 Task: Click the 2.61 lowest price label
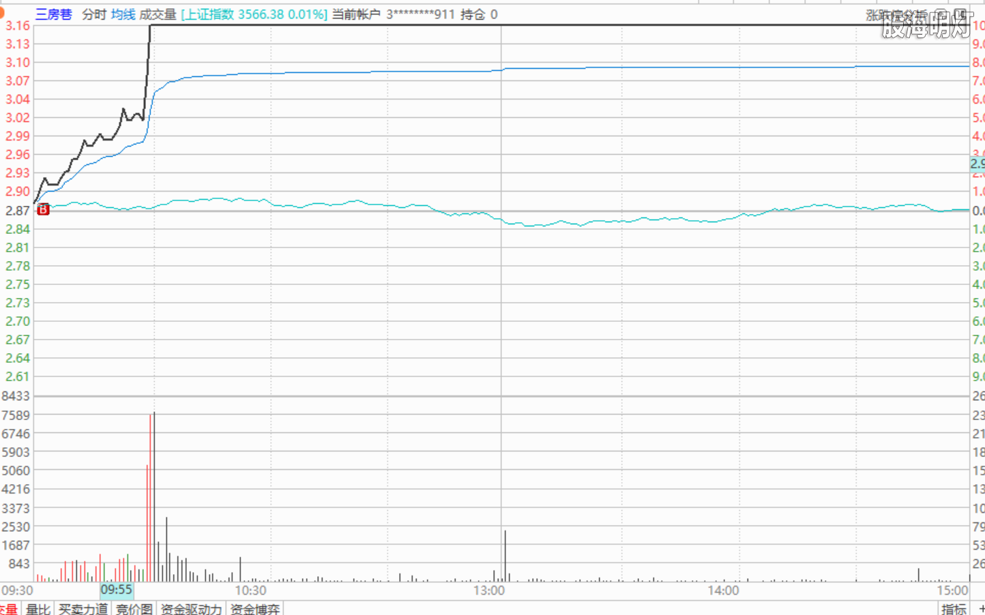18,376
